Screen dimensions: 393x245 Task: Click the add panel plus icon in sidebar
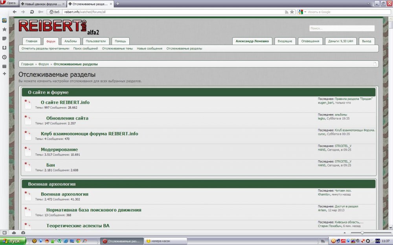coord(4,73)
